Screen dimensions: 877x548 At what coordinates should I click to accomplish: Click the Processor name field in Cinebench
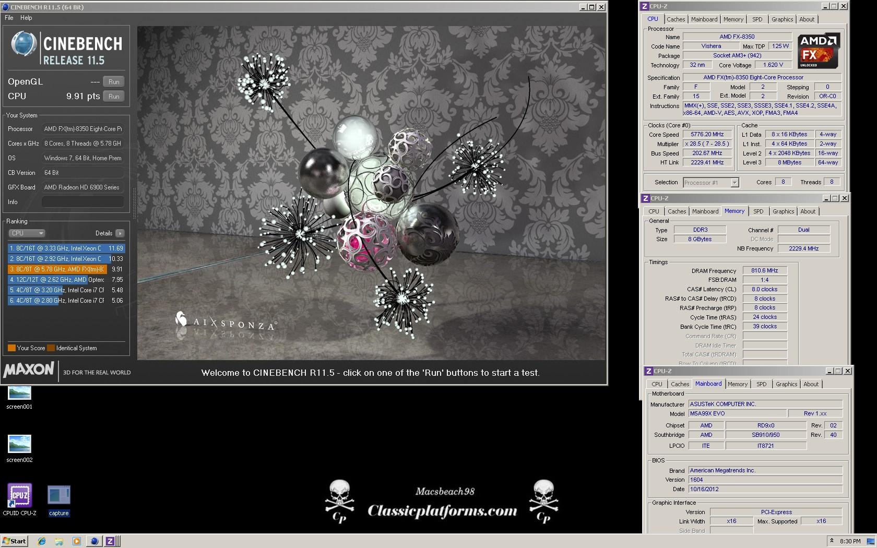click(83, 129)
